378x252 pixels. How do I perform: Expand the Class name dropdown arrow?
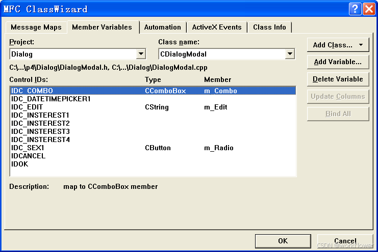click(290, 54)
